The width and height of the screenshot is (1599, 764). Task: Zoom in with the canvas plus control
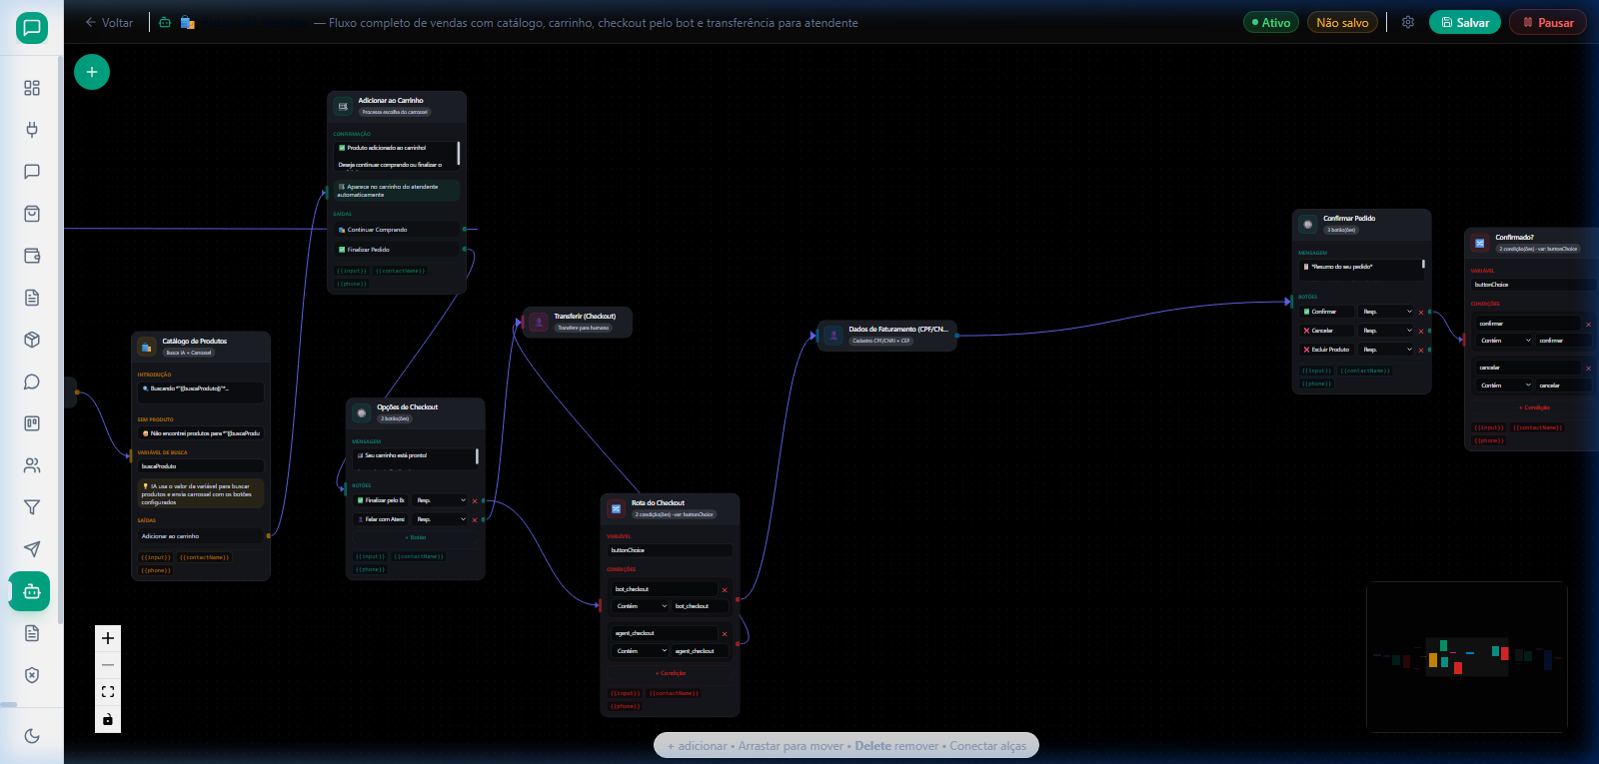click(108, 638)
